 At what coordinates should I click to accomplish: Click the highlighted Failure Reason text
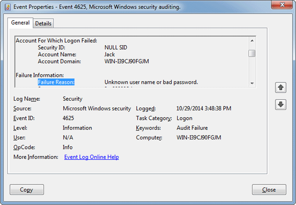click(56, 82)
